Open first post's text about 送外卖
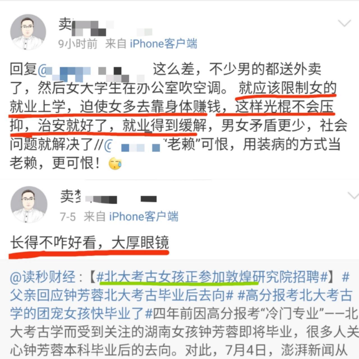This screenshot has height=359, width=359. [179, 116]
